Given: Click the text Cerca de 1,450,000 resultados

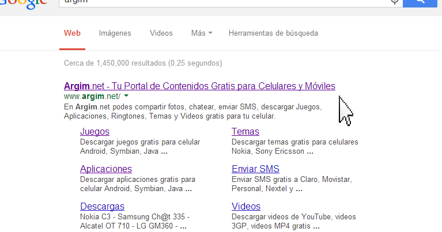Looking at the screenshot, I should (115, 63).
